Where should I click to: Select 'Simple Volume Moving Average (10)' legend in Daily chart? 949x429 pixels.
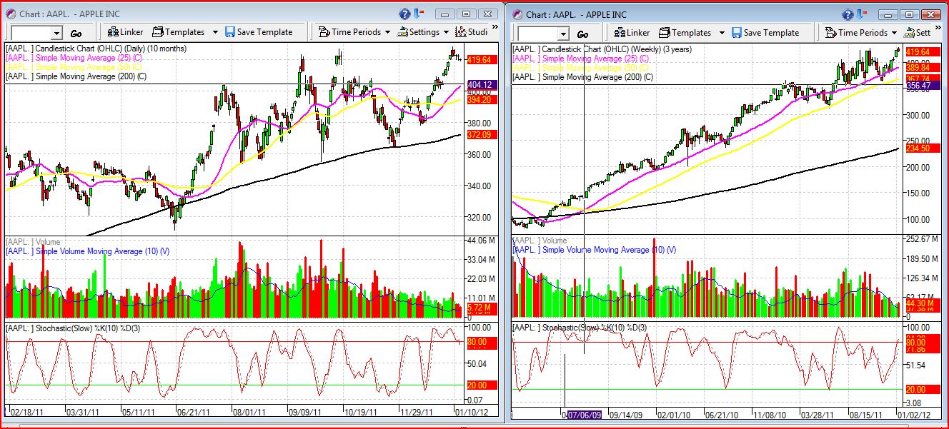(88, 251)
